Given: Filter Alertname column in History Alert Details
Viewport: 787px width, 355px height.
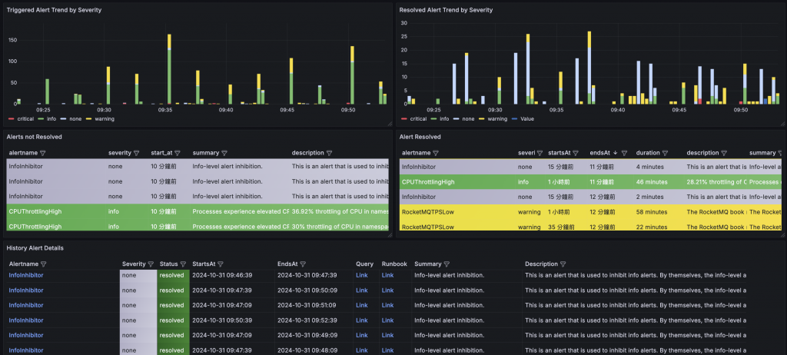Looking at the screenshot, I should point(43,264).
